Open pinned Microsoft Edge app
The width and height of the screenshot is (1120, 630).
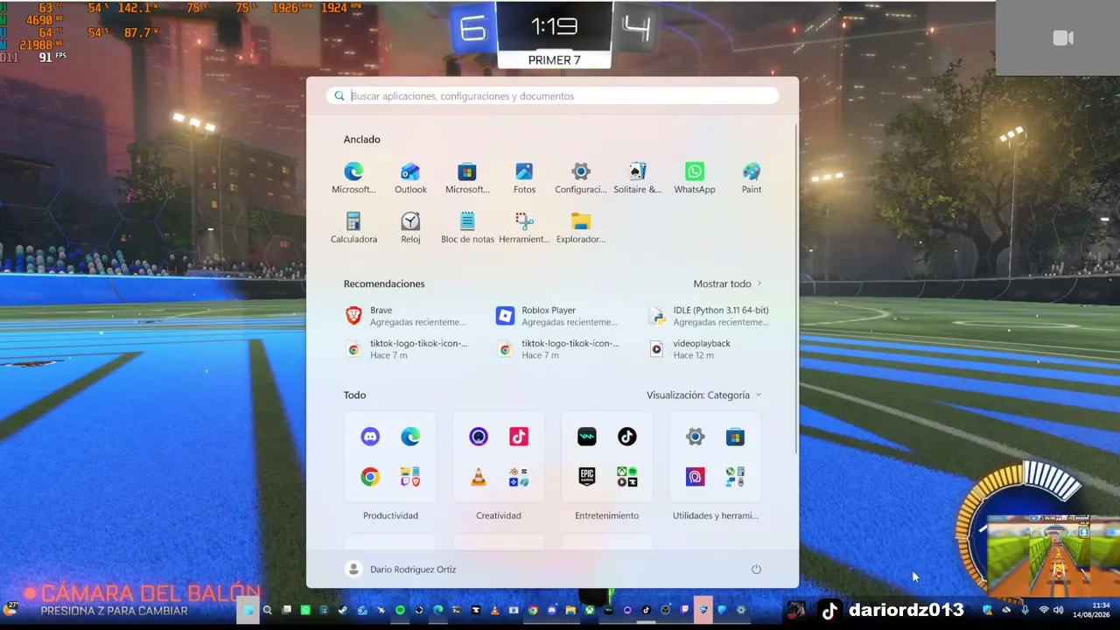pyautogui.click(x=353, y=178)
